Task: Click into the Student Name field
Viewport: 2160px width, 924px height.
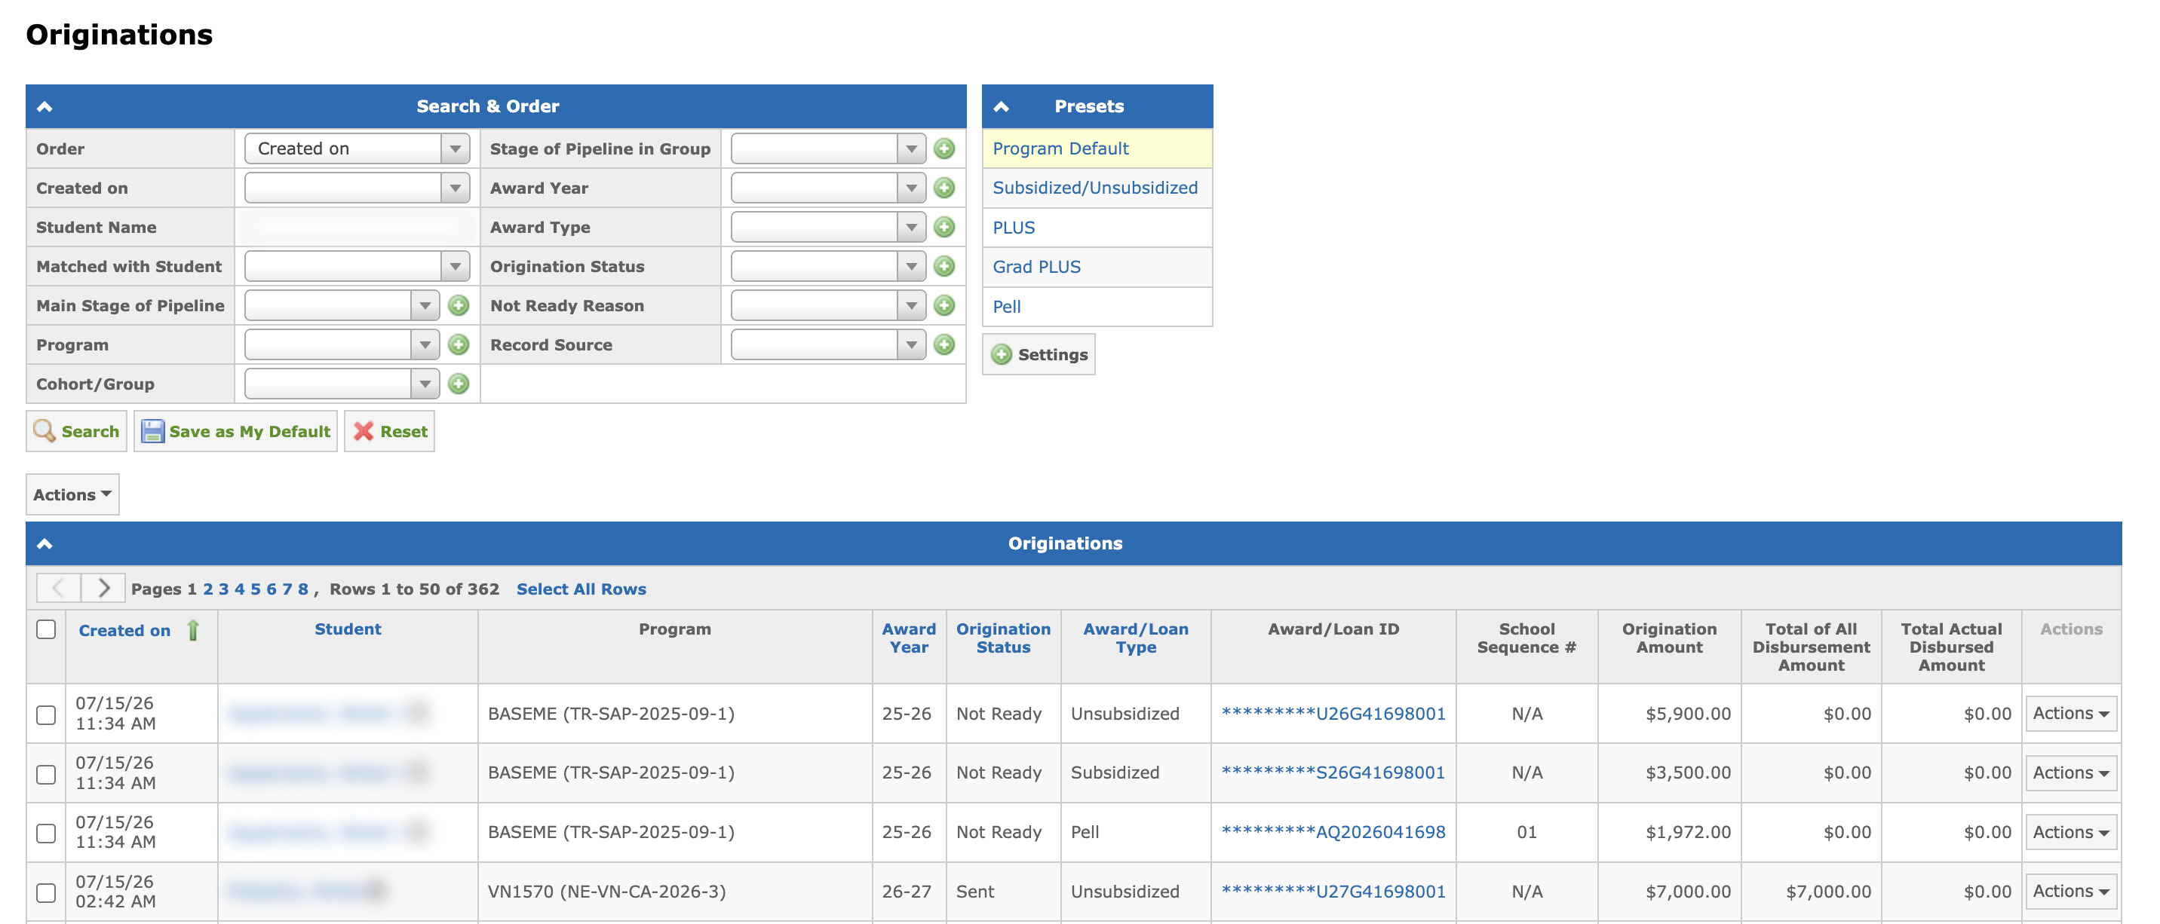Action: [357, 227]
